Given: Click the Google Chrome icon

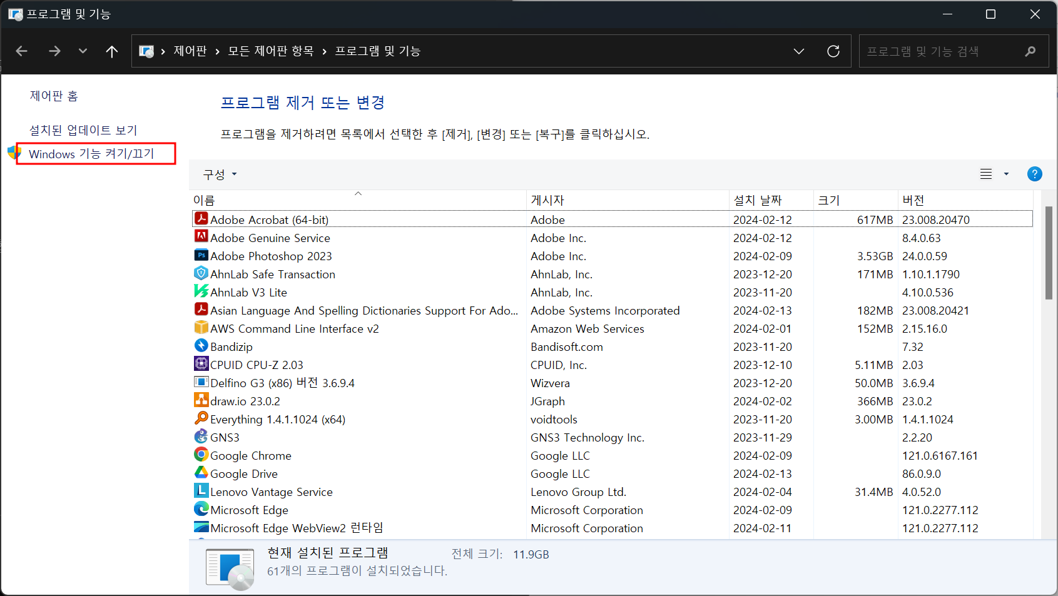Looking at the screenshot, I should (201, 455).
